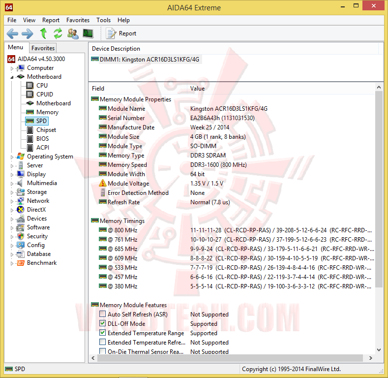Open the Memory tree item icon
This screenshot has width=388, height=378.
[x=30, y=112]
